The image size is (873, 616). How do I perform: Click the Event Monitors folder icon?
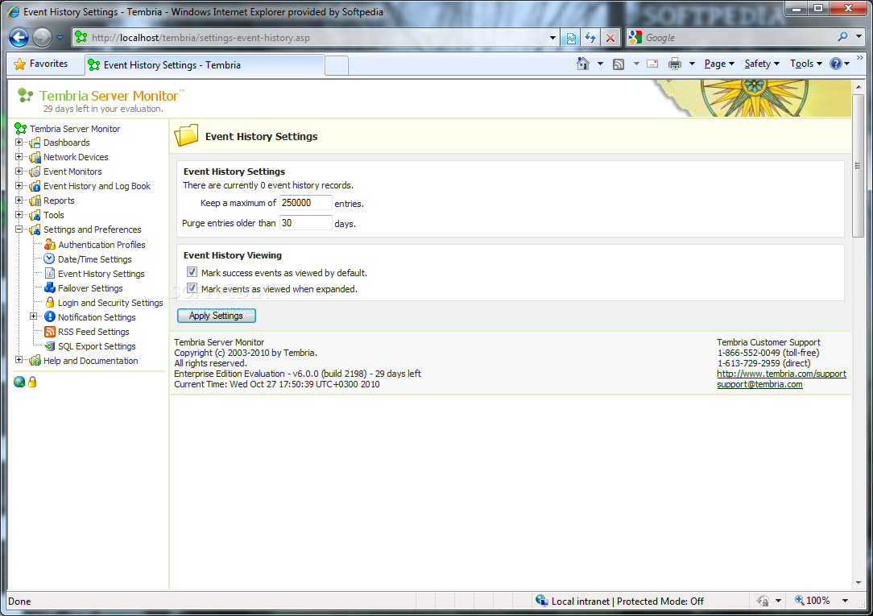35,172
